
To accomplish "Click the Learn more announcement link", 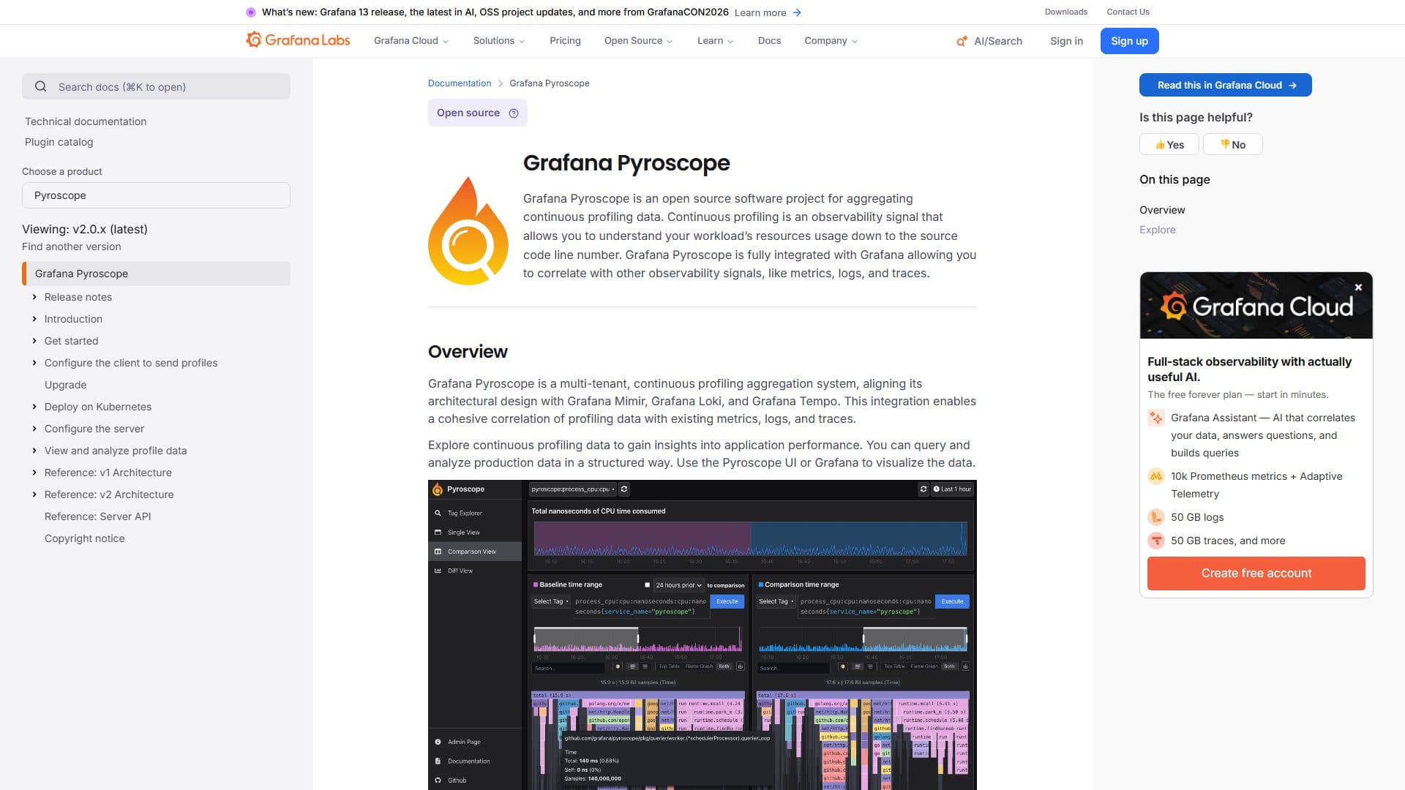I will (760, 12).
